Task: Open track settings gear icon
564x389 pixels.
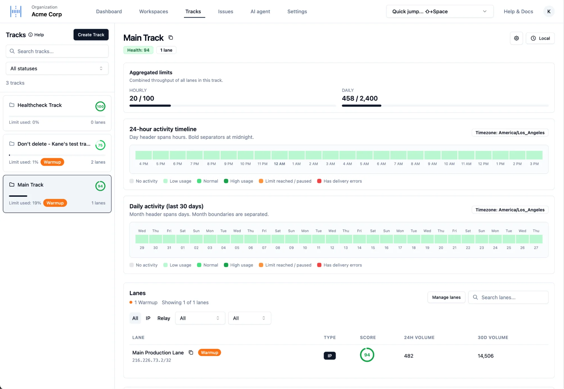Action: pos(516,38)
